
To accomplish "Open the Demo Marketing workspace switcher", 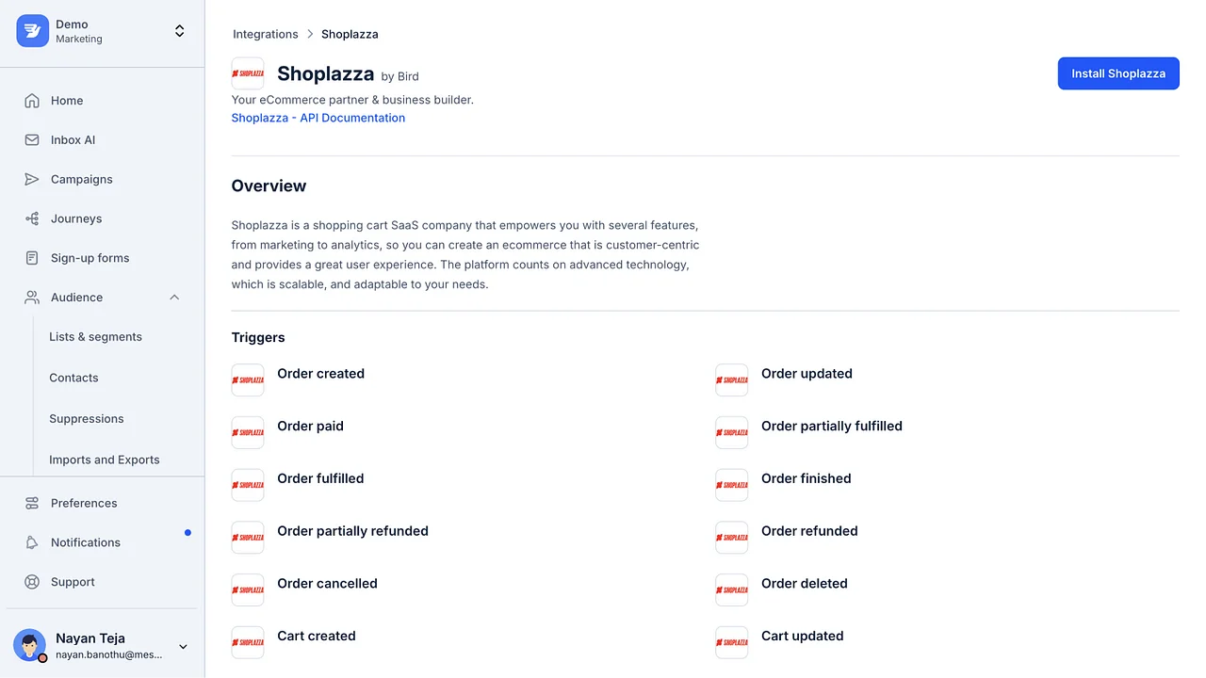I will (179, 29).
